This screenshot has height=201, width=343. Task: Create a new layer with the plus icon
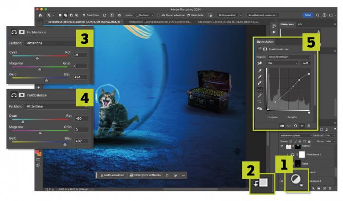[x=324, y=189]
